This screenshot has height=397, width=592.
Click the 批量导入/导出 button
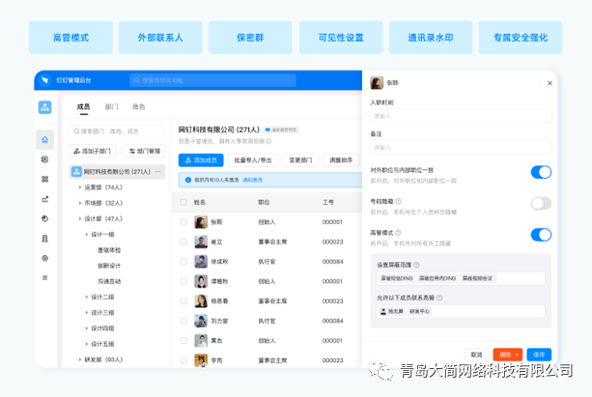coord(253,160)
